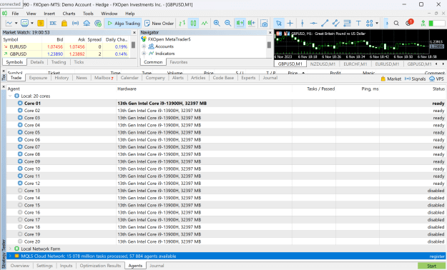Screen dimensions: 447x270
Task: Close the Strategy Tester panel
Action: point(4,86)
